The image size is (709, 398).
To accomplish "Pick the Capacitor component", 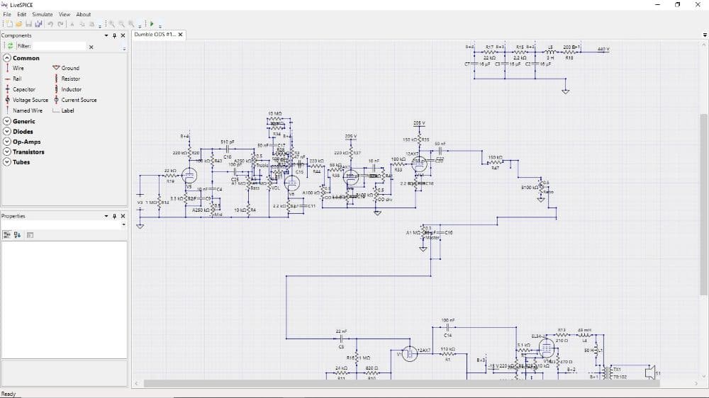I will [23, 89].
